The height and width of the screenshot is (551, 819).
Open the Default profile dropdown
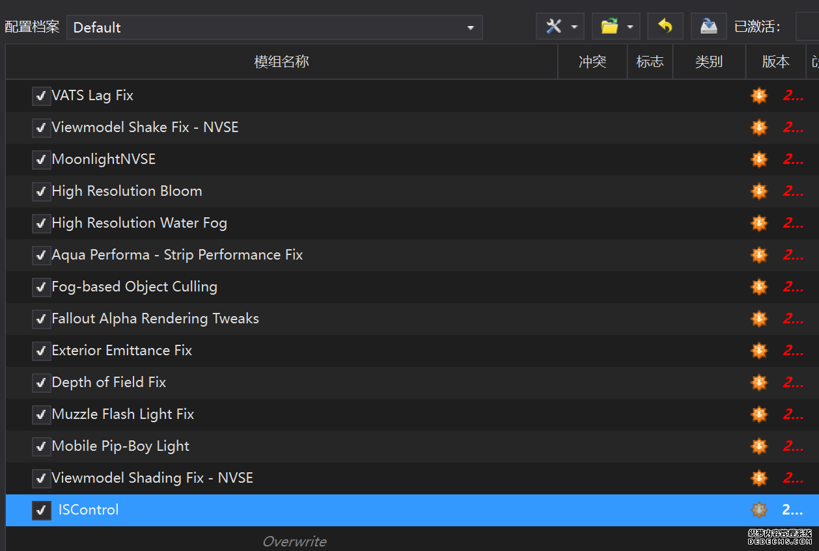point(274,27)
